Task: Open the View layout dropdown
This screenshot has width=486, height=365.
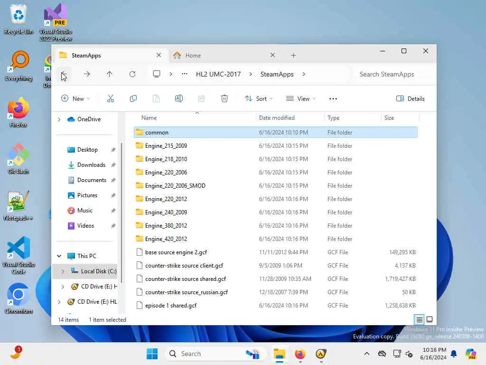Action: pyautogui.click(x=300, y=99)
